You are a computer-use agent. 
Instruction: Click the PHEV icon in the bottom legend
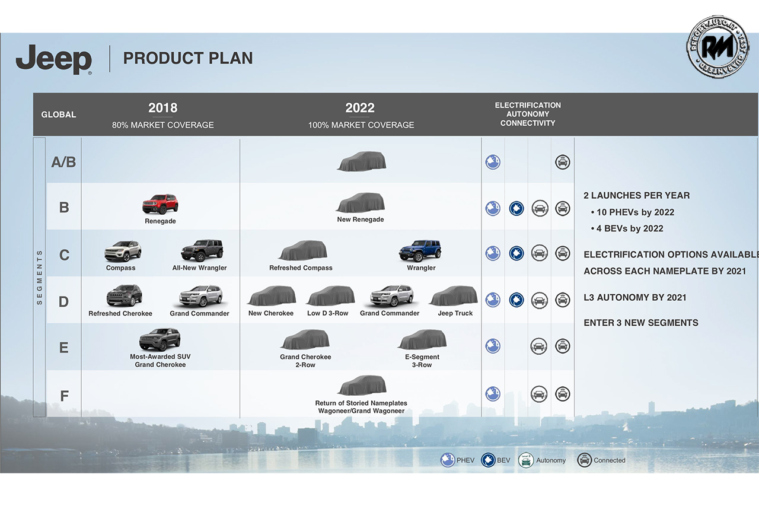coord(448,460)
